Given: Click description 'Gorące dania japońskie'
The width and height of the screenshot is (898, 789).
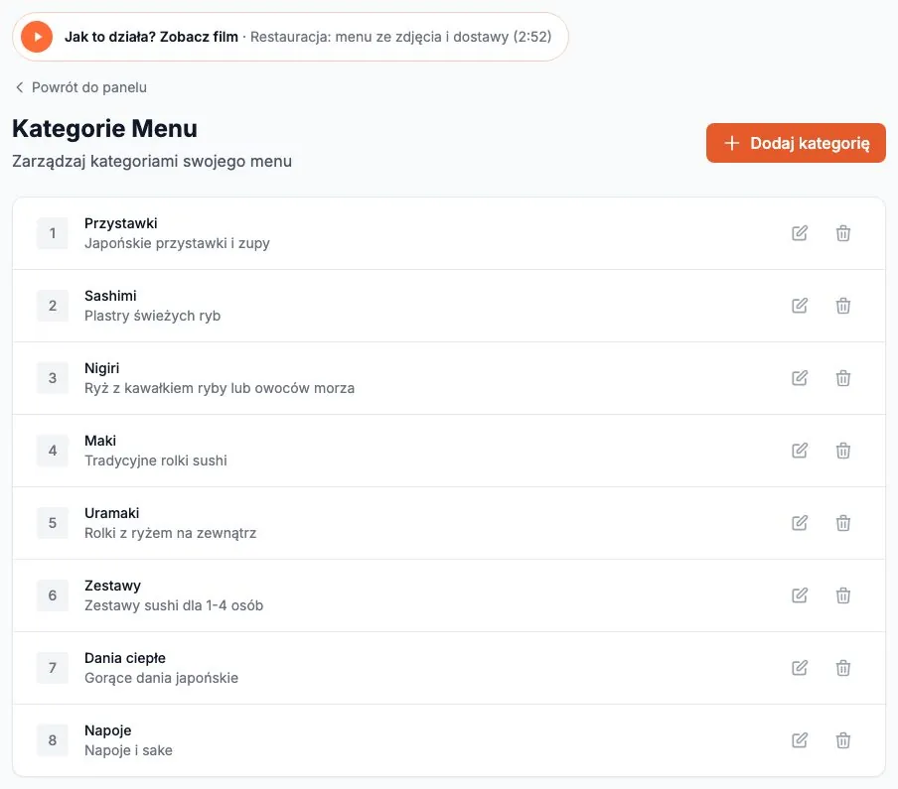Looking at the screenshot, I should 162,678.
